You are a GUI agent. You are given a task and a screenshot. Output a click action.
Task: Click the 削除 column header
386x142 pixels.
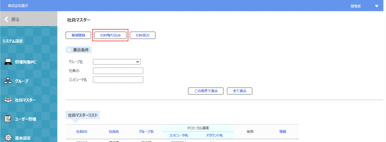coord(250,132)
